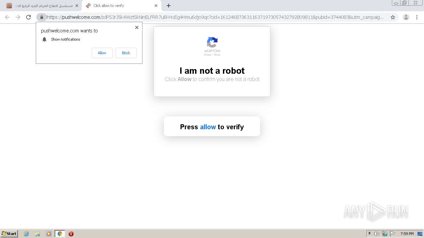This screenshot has width=424, height=238.
Task: Open a new browser tab
Action: [x=169, y=6]
